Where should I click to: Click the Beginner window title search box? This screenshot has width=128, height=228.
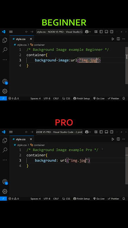59,32
